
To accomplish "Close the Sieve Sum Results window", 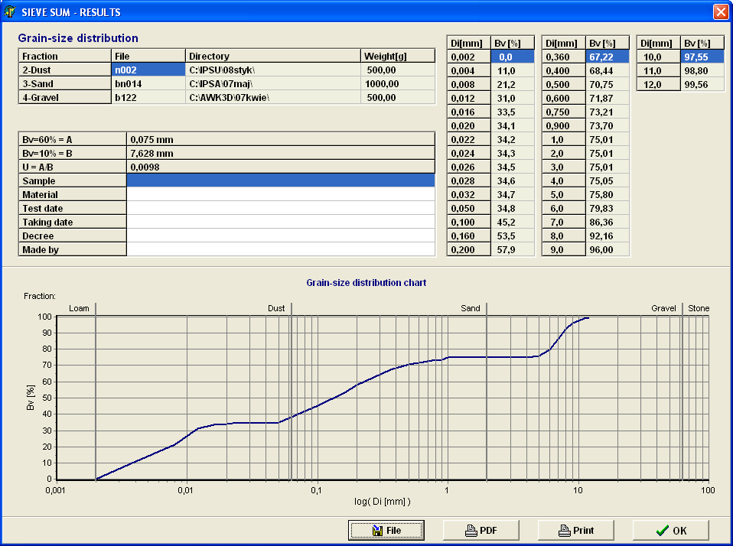I will click(721, 11).
